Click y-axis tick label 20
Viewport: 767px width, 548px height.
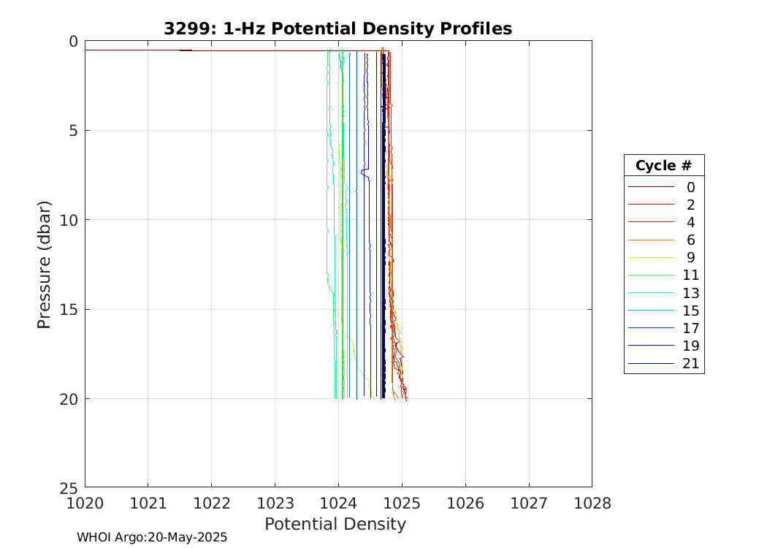69,399
